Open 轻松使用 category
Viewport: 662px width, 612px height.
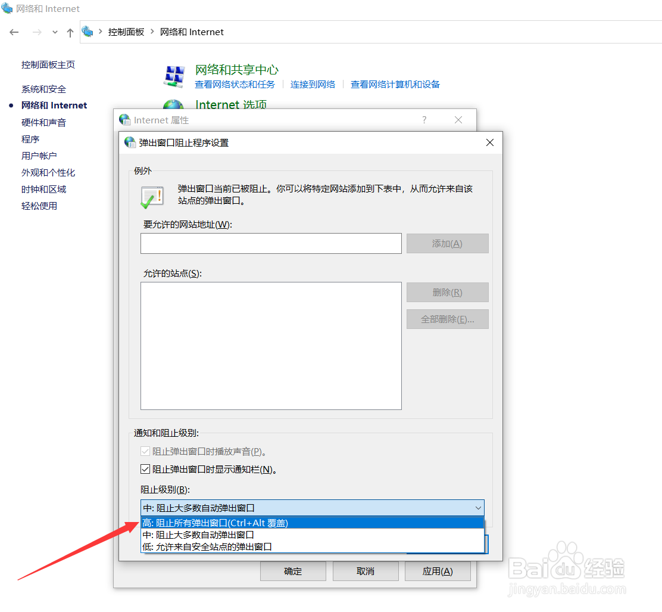pos(39,206)
